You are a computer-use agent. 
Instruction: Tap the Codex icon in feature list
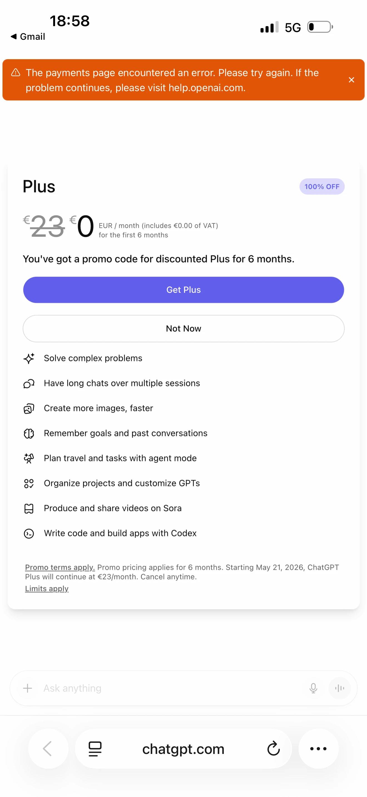29,533
